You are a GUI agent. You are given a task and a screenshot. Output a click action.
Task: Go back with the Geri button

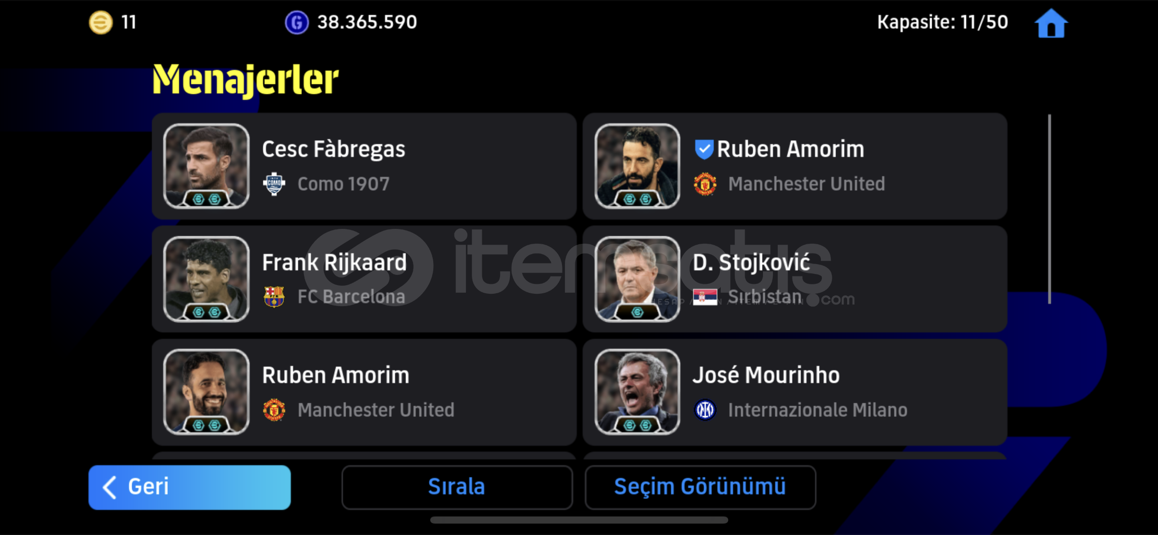click(x=190, y=487)
